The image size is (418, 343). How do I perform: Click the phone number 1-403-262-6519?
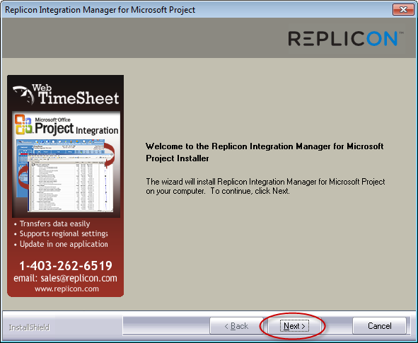coord(66,265)
